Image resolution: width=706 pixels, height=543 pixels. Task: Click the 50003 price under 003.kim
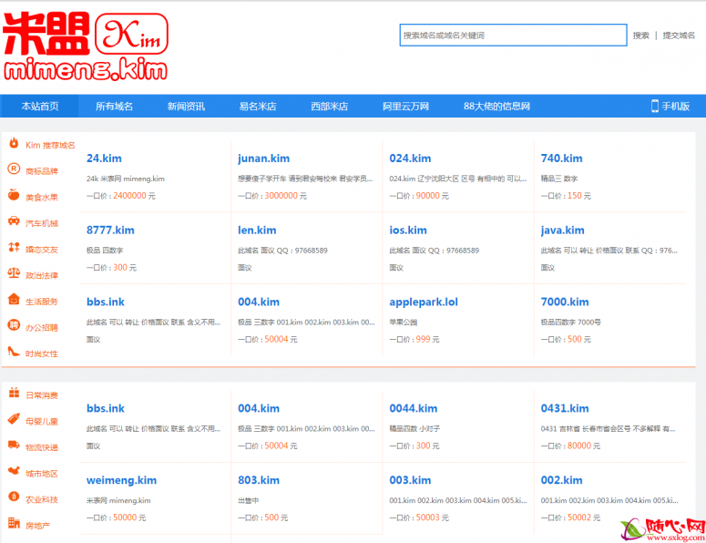pos(428,517)
